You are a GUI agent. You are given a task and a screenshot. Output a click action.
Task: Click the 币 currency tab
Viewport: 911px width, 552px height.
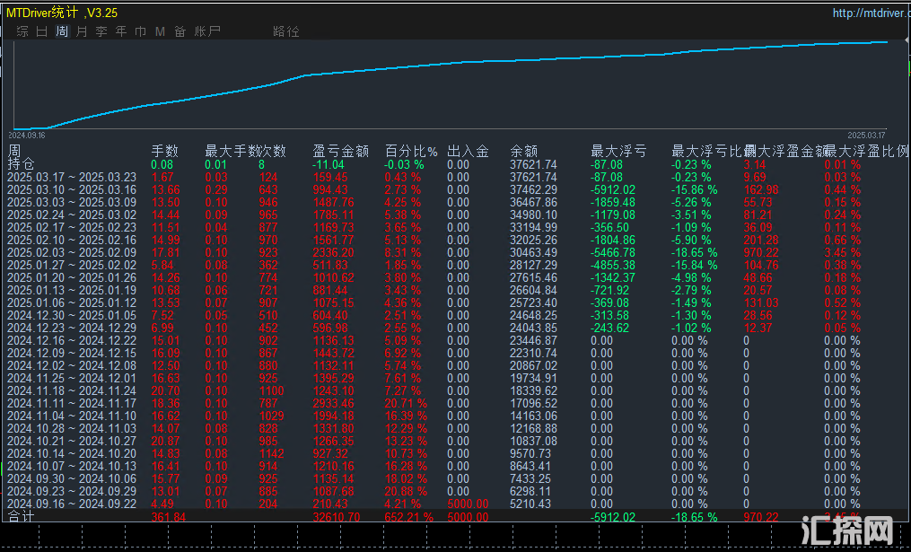click(x=140, y=31)
